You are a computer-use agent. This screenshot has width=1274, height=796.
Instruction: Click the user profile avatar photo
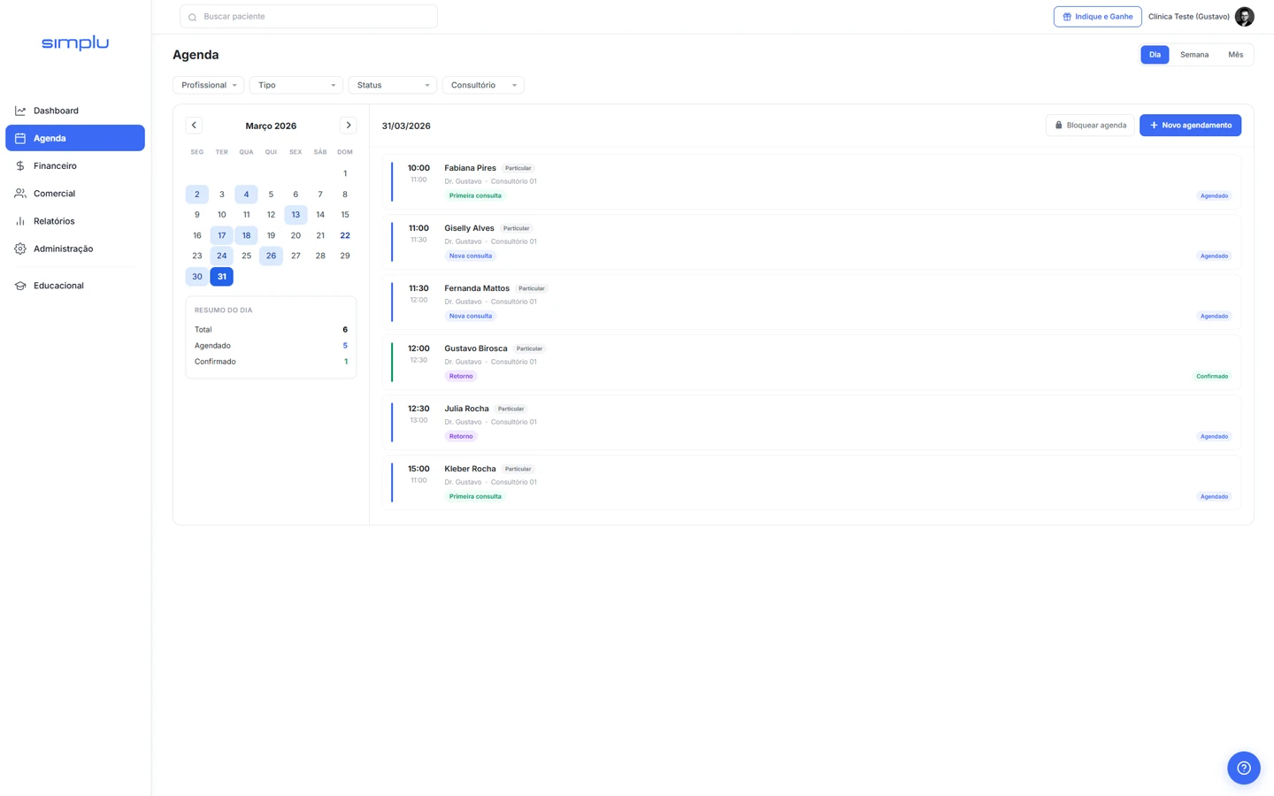tap(1244, 17)
